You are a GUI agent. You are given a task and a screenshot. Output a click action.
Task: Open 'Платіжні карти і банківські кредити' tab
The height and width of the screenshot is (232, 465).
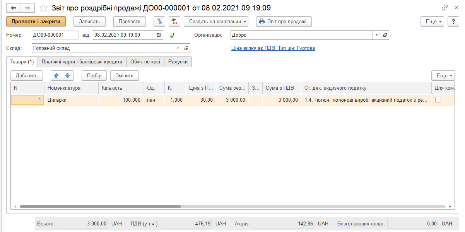(82, 61)
